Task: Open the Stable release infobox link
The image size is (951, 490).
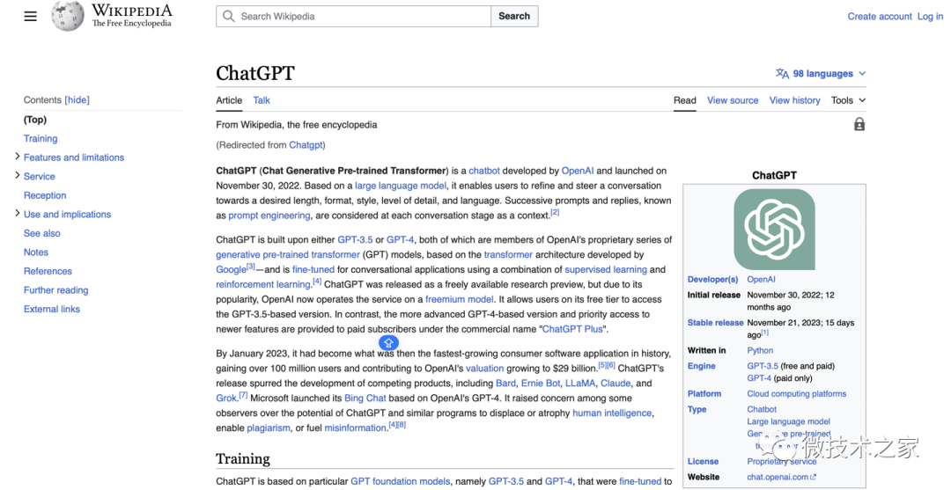Action: click(715, 323)
